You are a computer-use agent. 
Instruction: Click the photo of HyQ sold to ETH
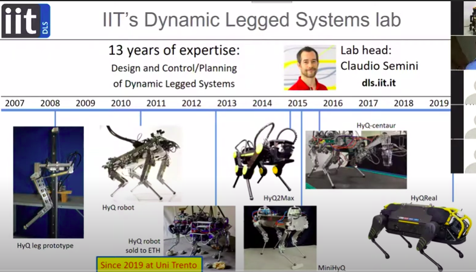click(x=200, y=238)
